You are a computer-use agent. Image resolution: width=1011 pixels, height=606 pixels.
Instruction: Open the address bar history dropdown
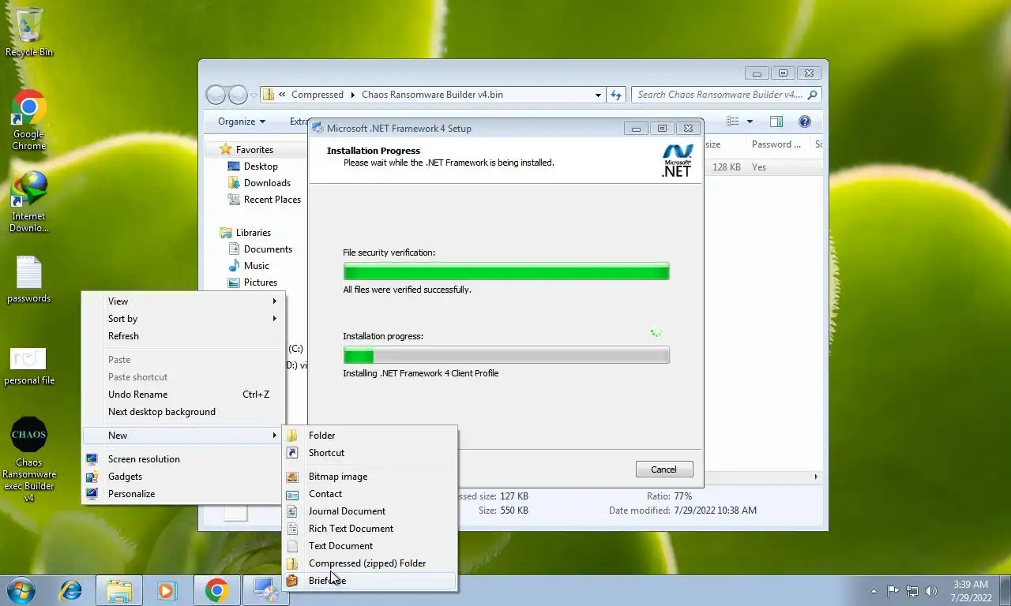coord(598,95)
